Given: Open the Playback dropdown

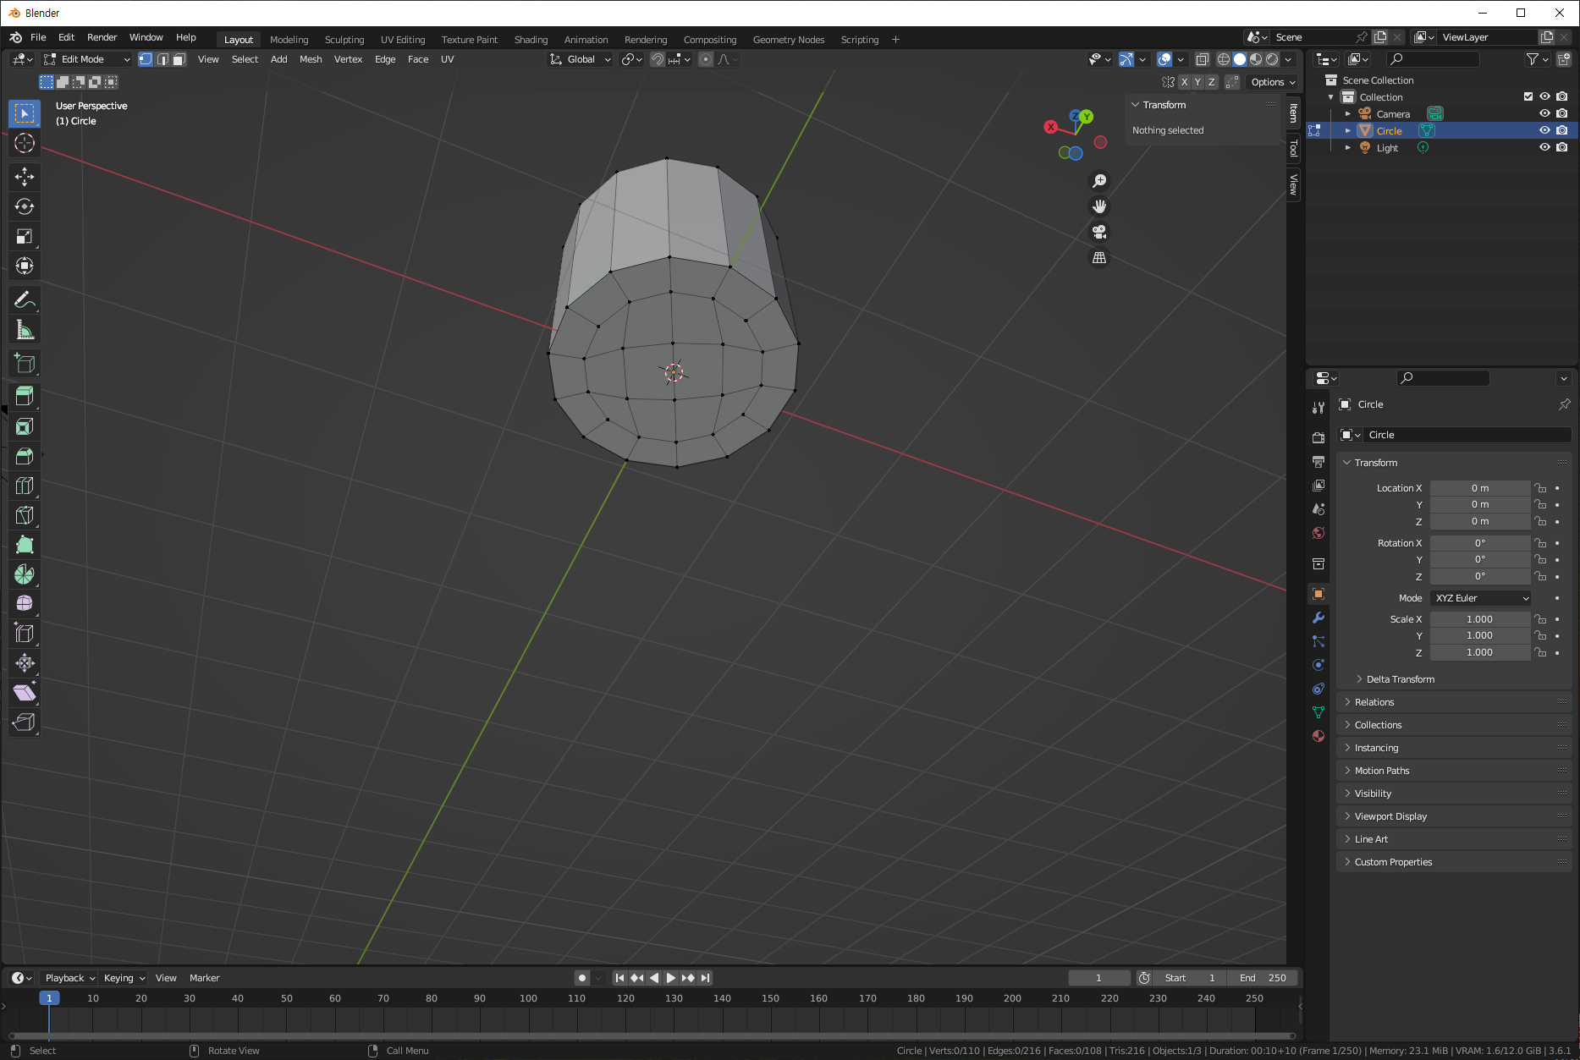Looking at the screenshot, I should (69, 978).
